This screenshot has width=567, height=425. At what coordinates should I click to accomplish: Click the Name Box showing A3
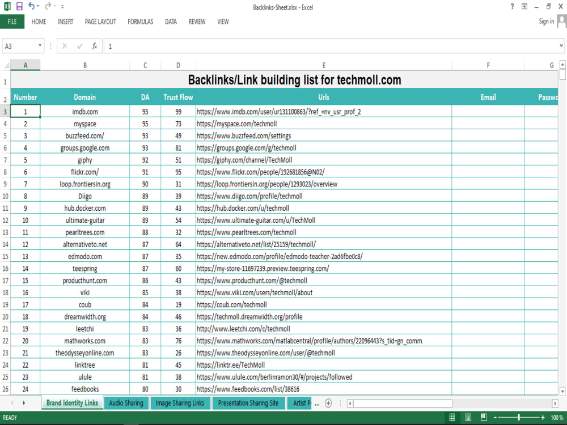click(20, 46)
